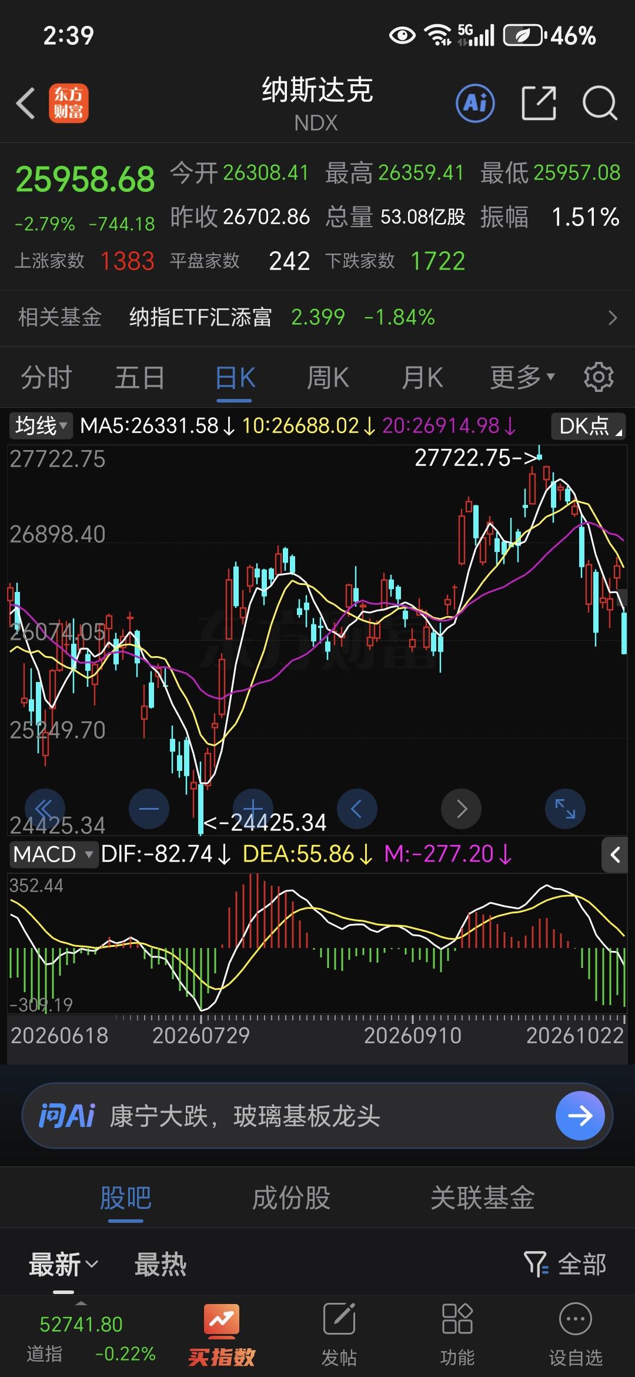Tap the 上涨家数 1383 value
635x1377 pixels.
(127, 261)
